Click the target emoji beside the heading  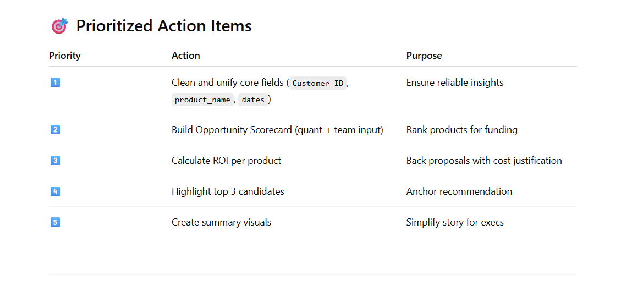59,26
